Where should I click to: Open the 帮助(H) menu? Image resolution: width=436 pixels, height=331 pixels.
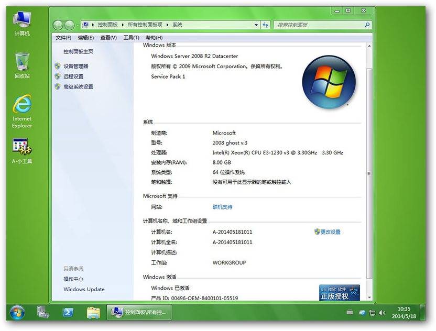coord(154,38)
